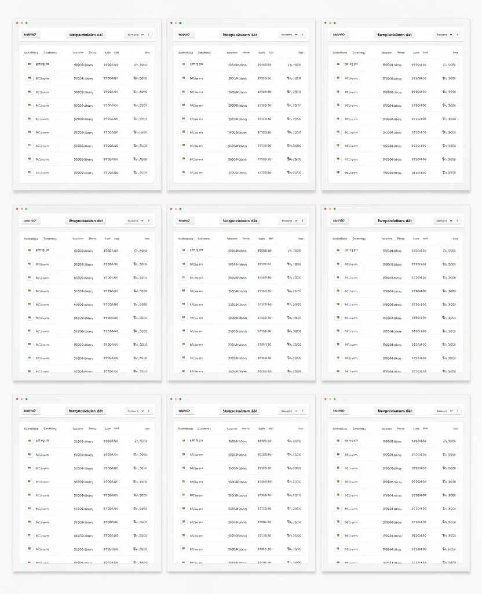482x594 pixels.
Task: Click the wide center toolbar button in top-left window
Action: [86, 35]
